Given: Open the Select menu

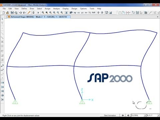Looking at the screenshot, I should coord(39,9).
